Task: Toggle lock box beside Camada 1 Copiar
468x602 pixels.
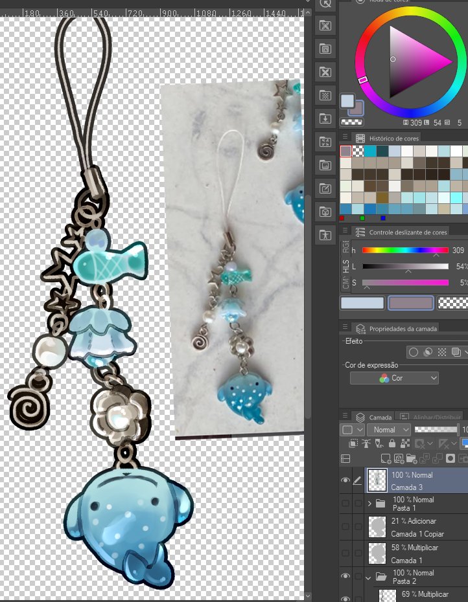Action: 358,527
